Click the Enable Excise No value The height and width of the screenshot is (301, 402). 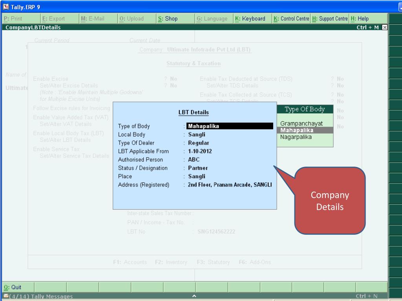[174, 79]
